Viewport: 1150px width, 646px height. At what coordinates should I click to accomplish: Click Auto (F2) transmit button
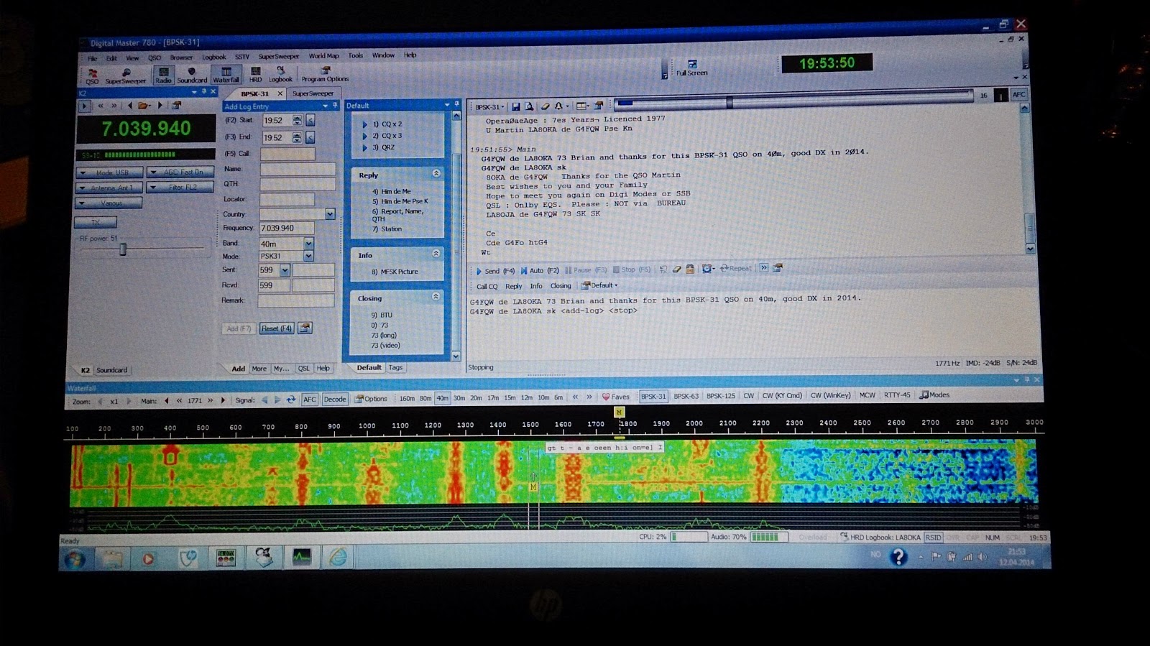(538, 271)
